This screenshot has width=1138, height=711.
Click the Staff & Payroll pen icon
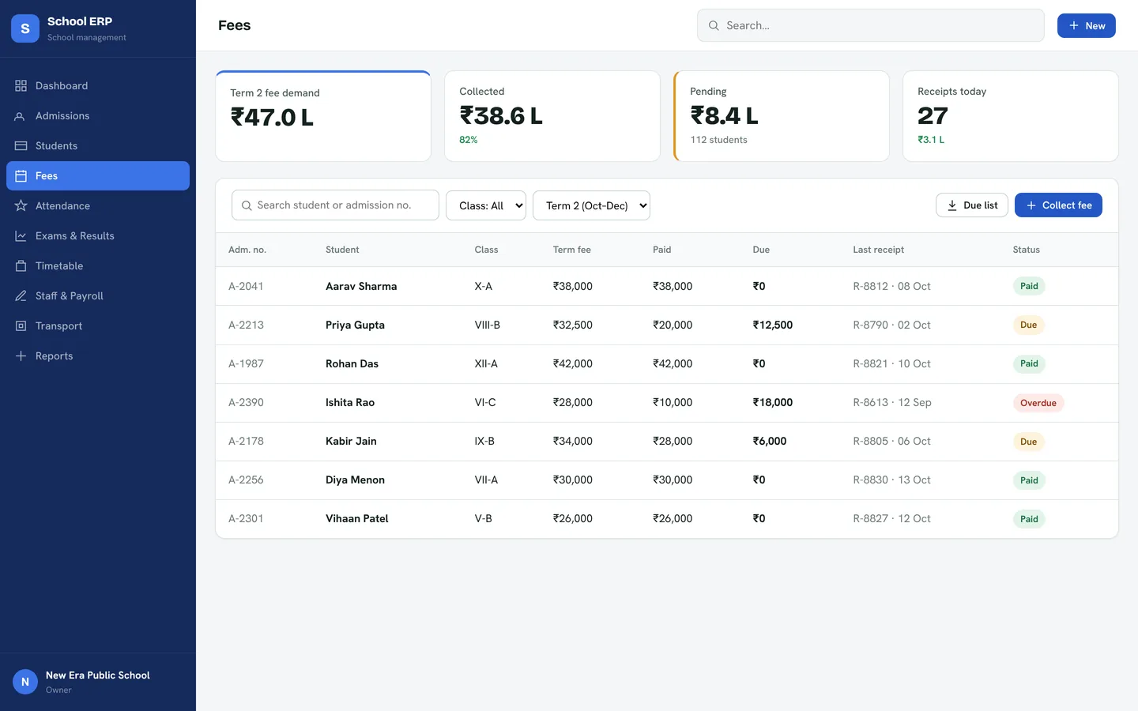pos(21,295)
